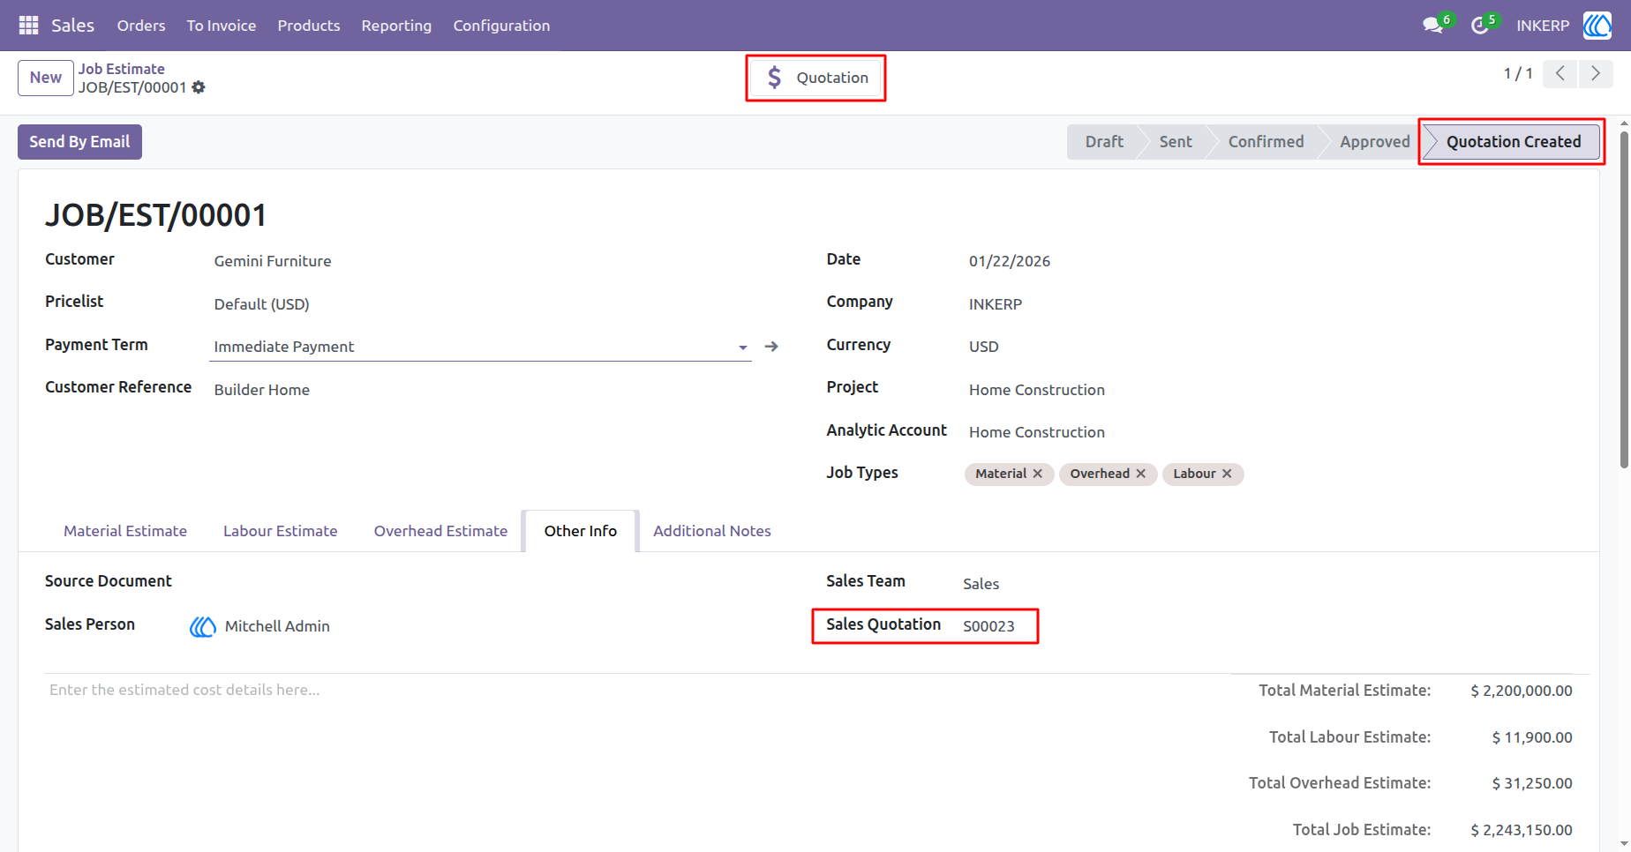Screen dimensions: 1631x852
Task: Switch to the Additional Notes tab
Action: pos(712,531)
